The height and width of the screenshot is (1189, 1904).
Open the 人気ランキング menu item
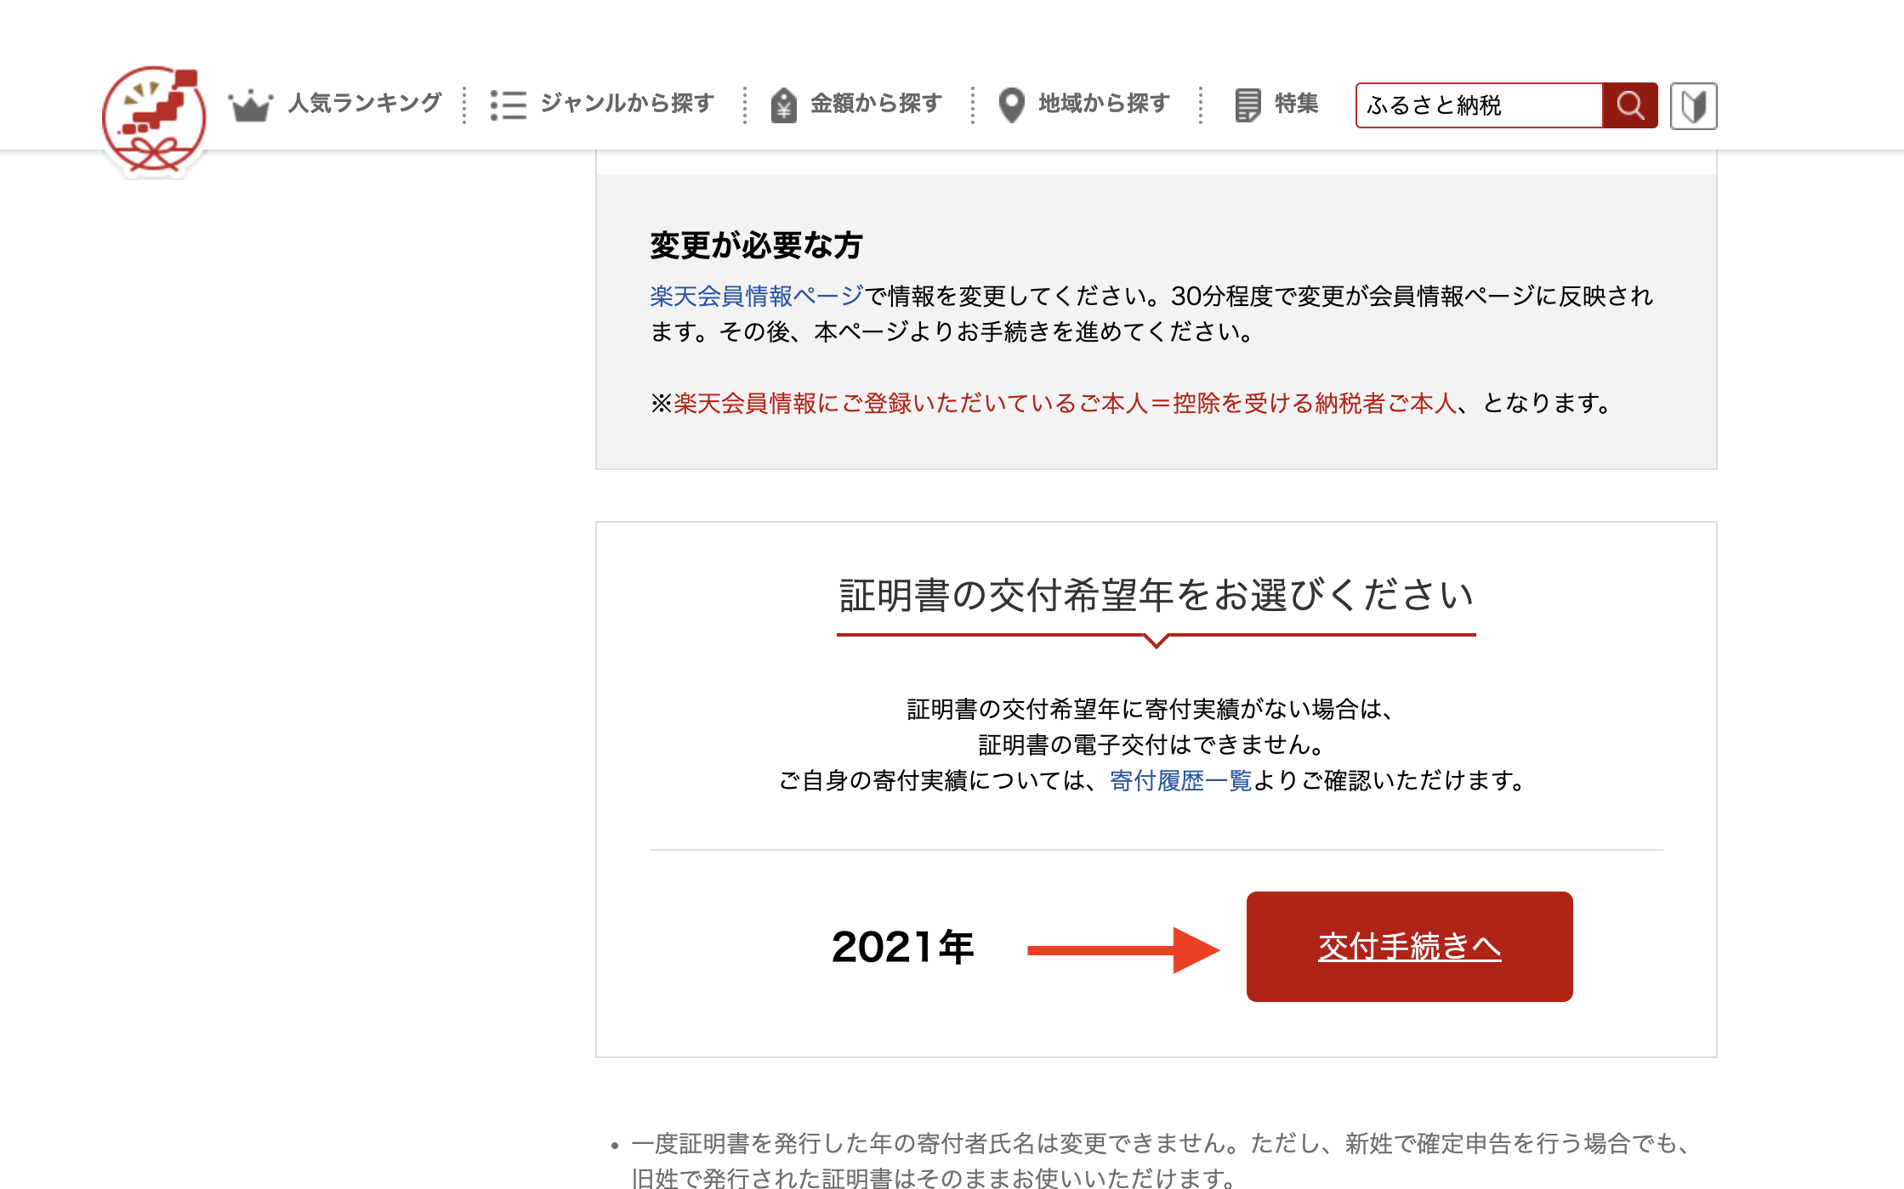pyautogui.click(x=365, y=104)
